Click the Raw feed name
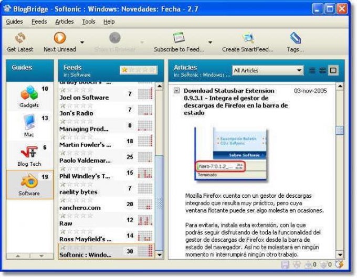The height and width of the screenshot is (278, 357). point(66,223)
